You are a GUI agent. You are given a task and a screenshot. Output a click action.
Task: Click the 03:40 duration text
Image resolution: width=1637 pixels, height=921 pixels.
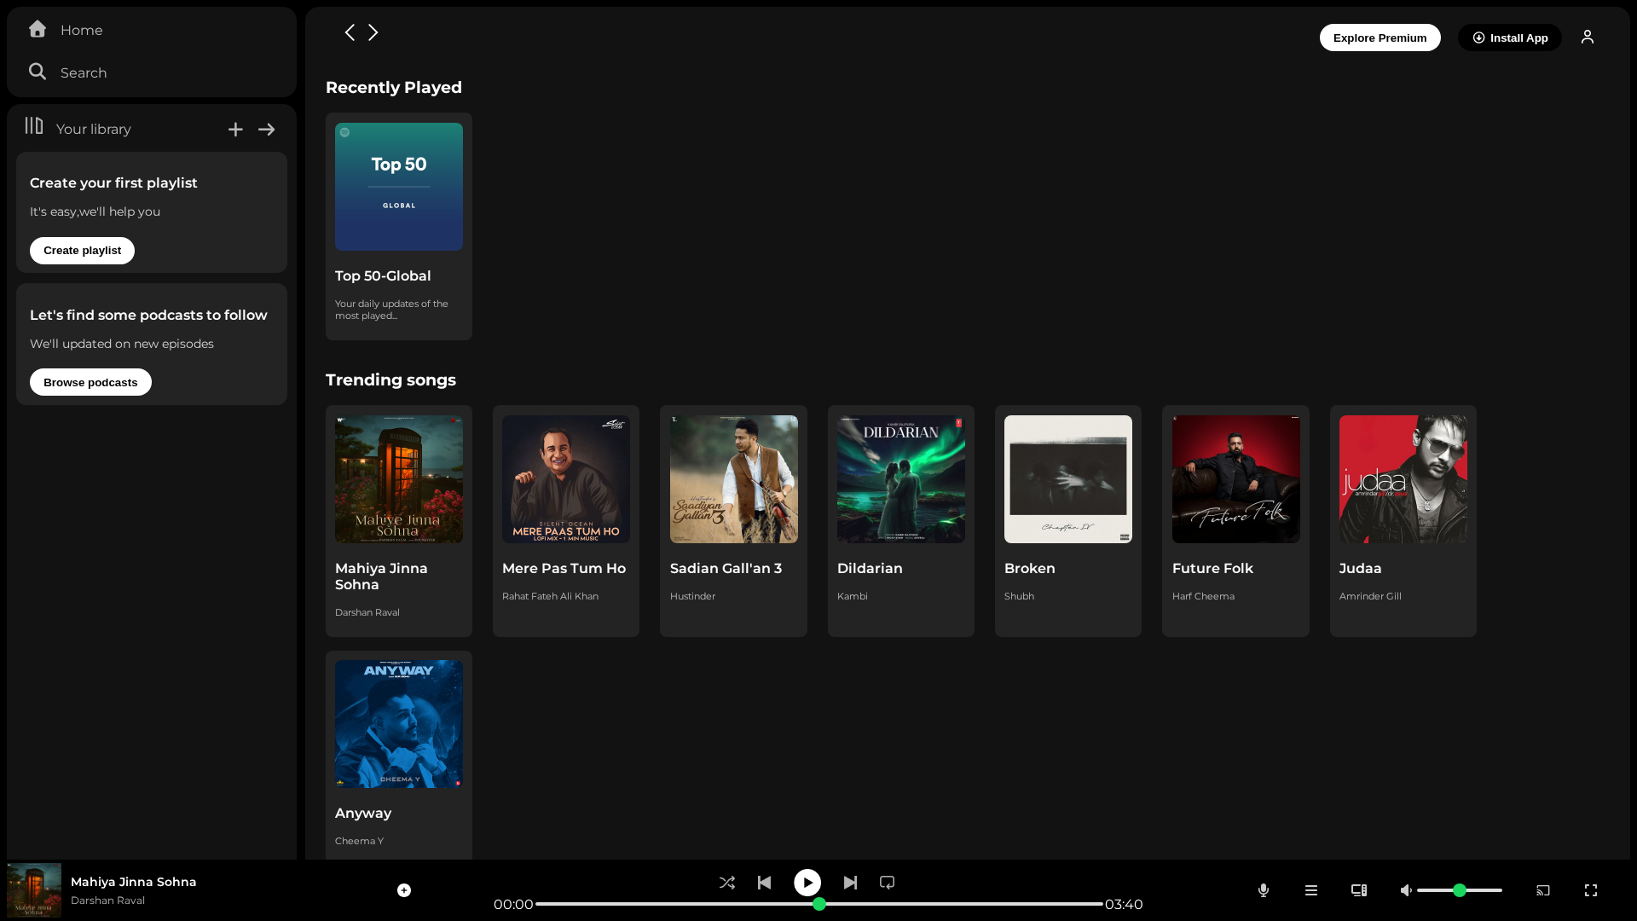[1124, 905]
